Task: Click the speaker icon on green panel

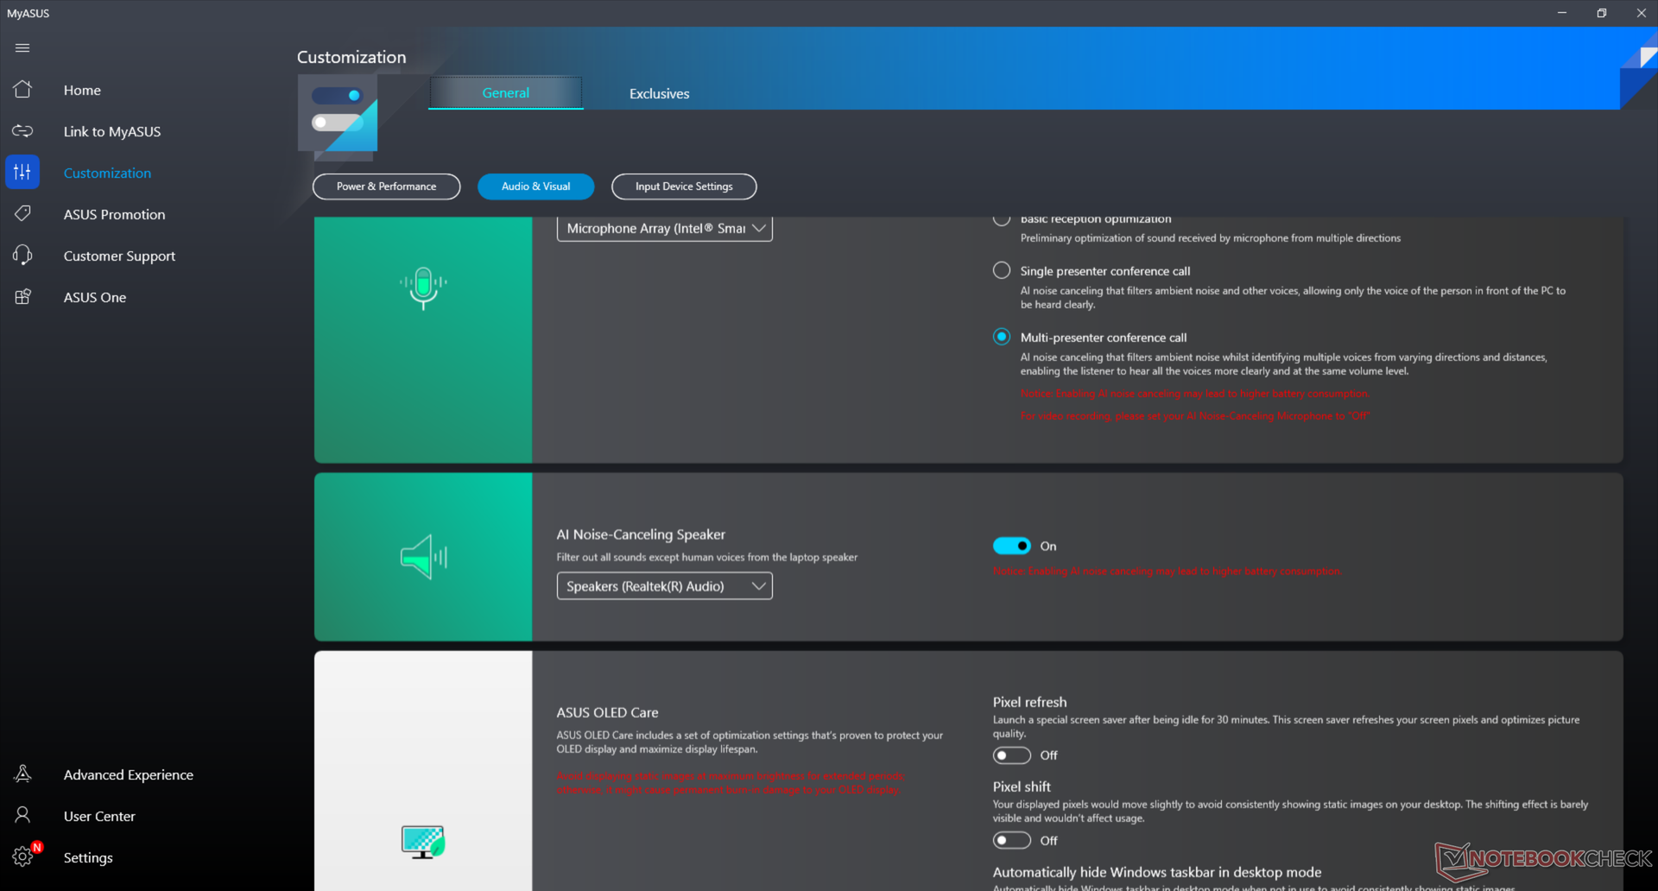Action: 423,557
